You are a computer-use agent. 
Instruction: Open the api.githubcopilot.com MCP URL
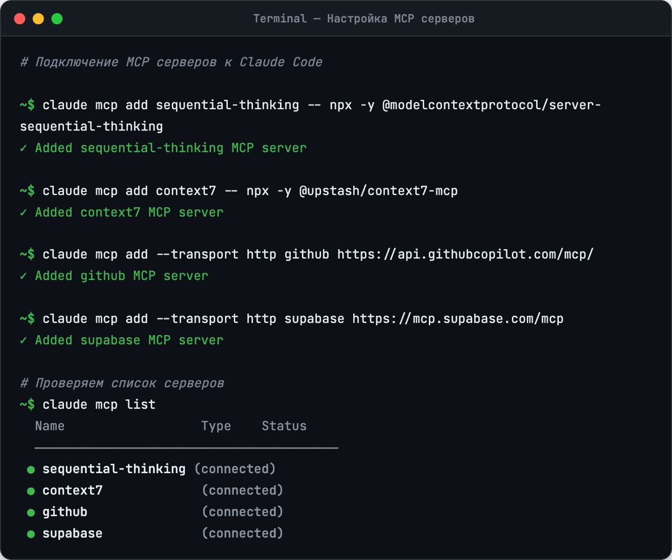click(465, 255)
